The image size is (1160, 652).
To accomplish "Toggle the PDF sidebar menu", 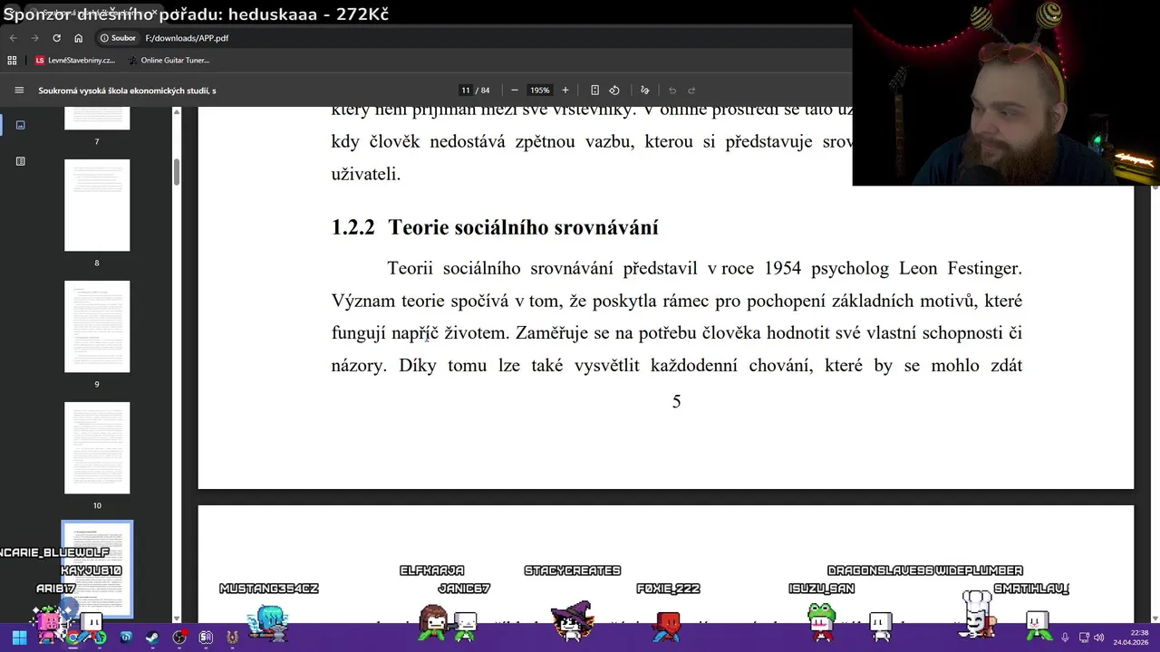I will pyautogui.click(x=19, y=91).
